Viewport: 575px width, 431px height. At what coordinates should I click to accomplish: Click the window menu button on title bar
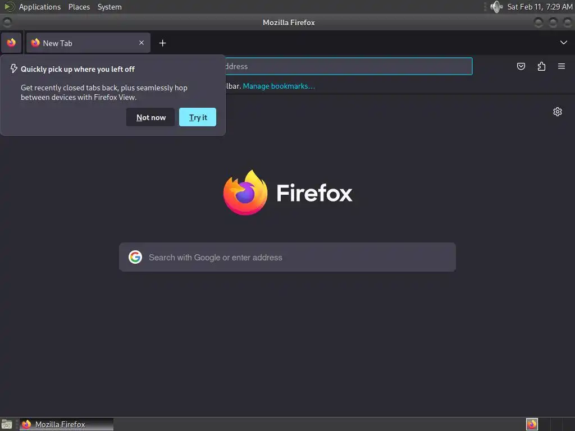7,22
